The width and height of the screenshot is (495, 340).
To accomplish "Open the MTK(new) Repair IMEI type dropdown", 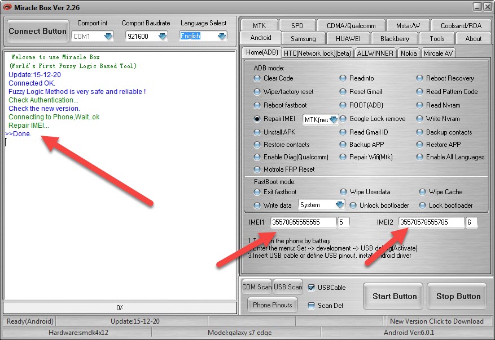I will click(x=334, y=120).
